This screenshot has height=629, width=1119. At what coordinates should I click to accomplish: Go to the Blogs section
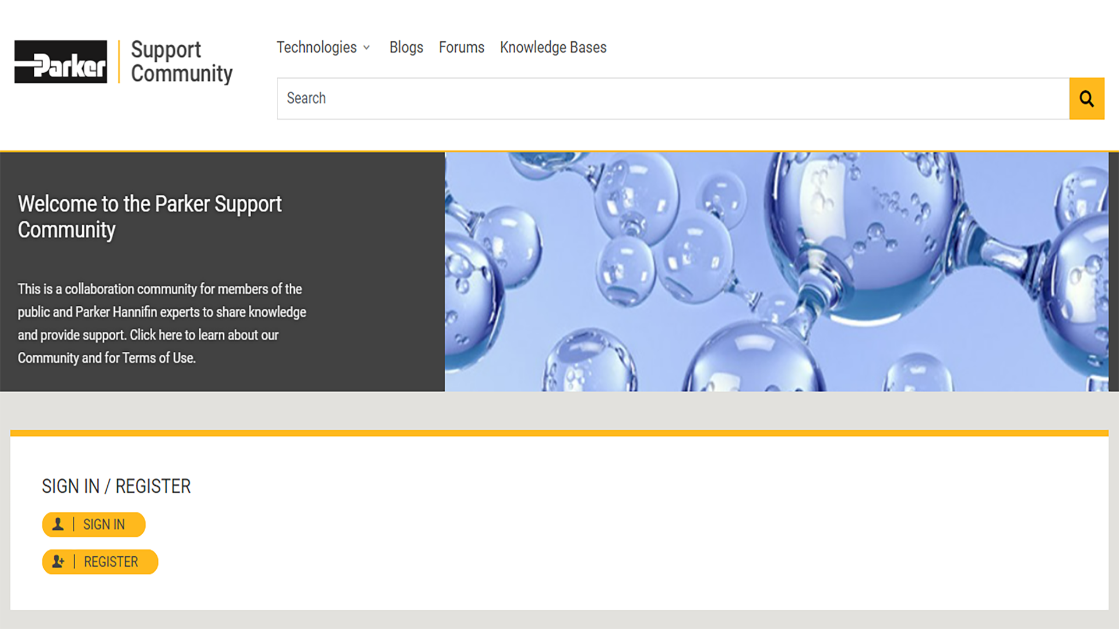pos(406,47)
